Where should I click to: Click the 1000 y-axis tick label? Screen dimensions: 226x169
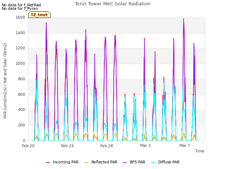20,63
